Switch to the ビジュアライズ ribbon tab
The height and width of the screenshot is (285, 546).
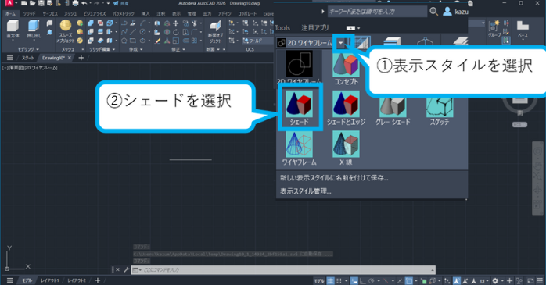[95, 13]
